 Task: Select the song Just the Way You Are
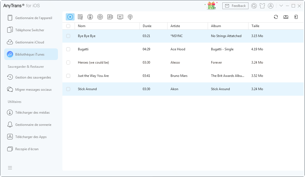tap(93, 76)
